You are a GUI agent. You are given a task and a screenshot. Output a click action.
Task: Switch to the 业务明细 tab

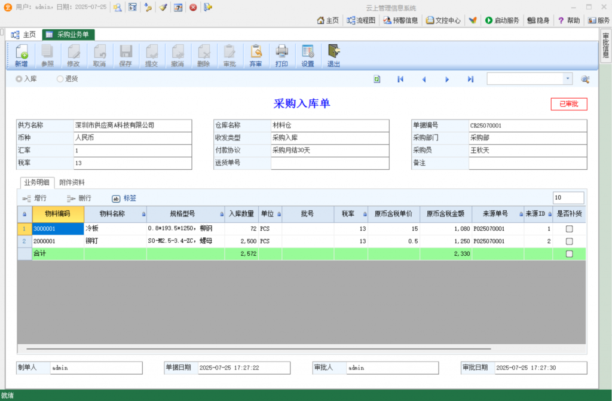click(x=37, y=182)
